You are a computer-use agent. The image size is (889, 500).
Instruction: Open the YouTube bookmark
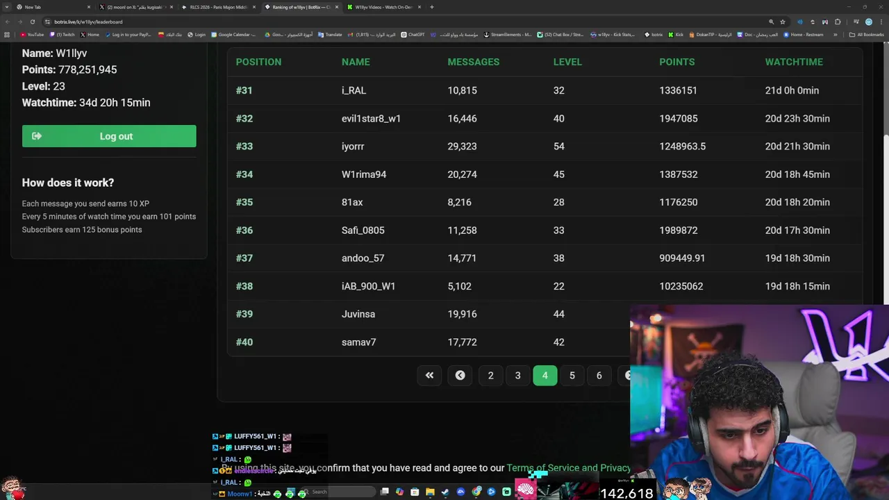coord(32,35)
